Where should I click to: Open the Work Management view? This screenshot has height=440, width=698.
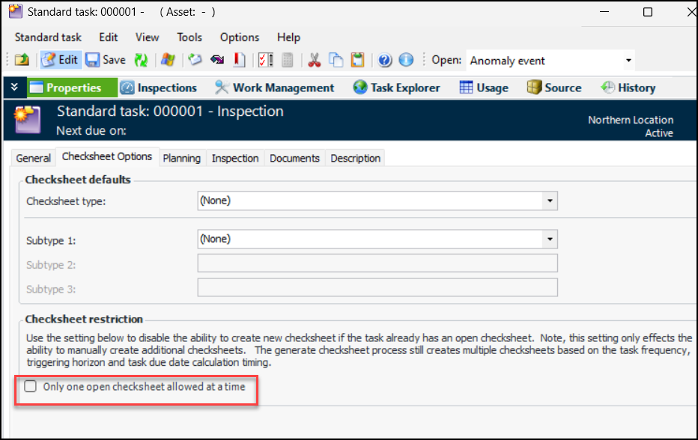click(x=274, y=88)
